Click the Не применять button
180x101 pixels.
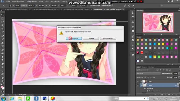(x=108, y=39)
